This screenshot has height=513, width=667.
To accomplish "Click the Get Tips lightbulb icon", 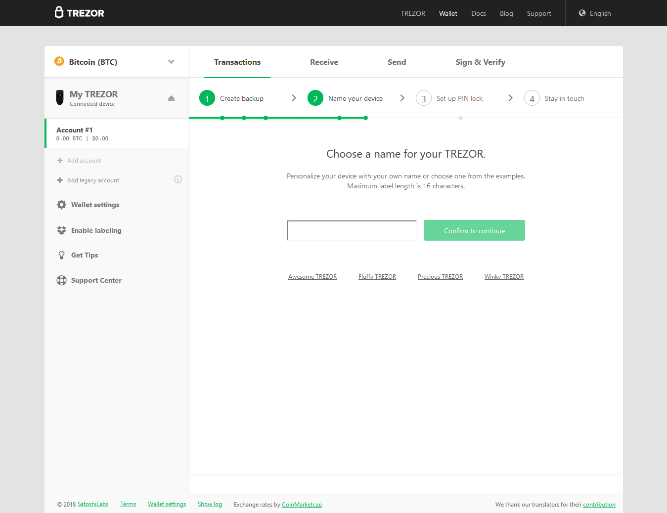I will click(61, 255).
